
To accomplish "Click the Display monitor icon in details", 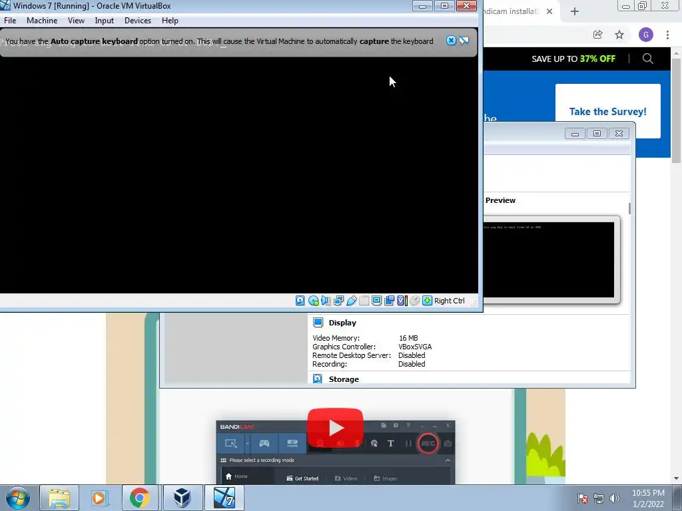I will pyautogui.click(x=318, y=323).
